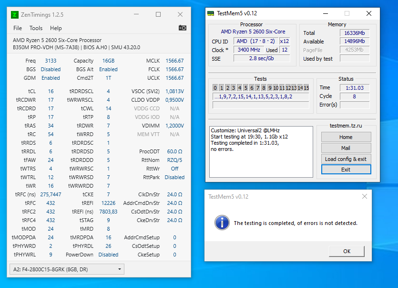Click the Capacity value 16GB
398x288 pixels.
point(108,61)
